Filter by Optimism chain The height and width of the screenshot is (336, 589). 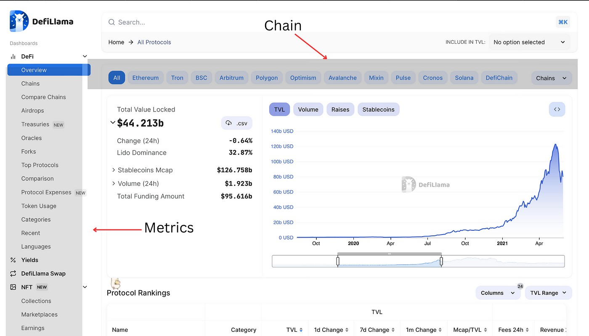pos(303,77)
